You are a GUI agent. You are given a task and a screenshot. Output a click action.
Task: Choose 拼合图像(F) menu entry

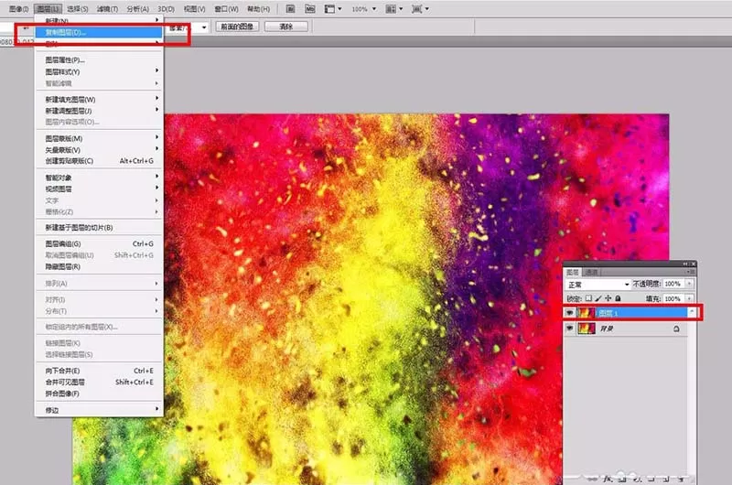tap(99, 393)
